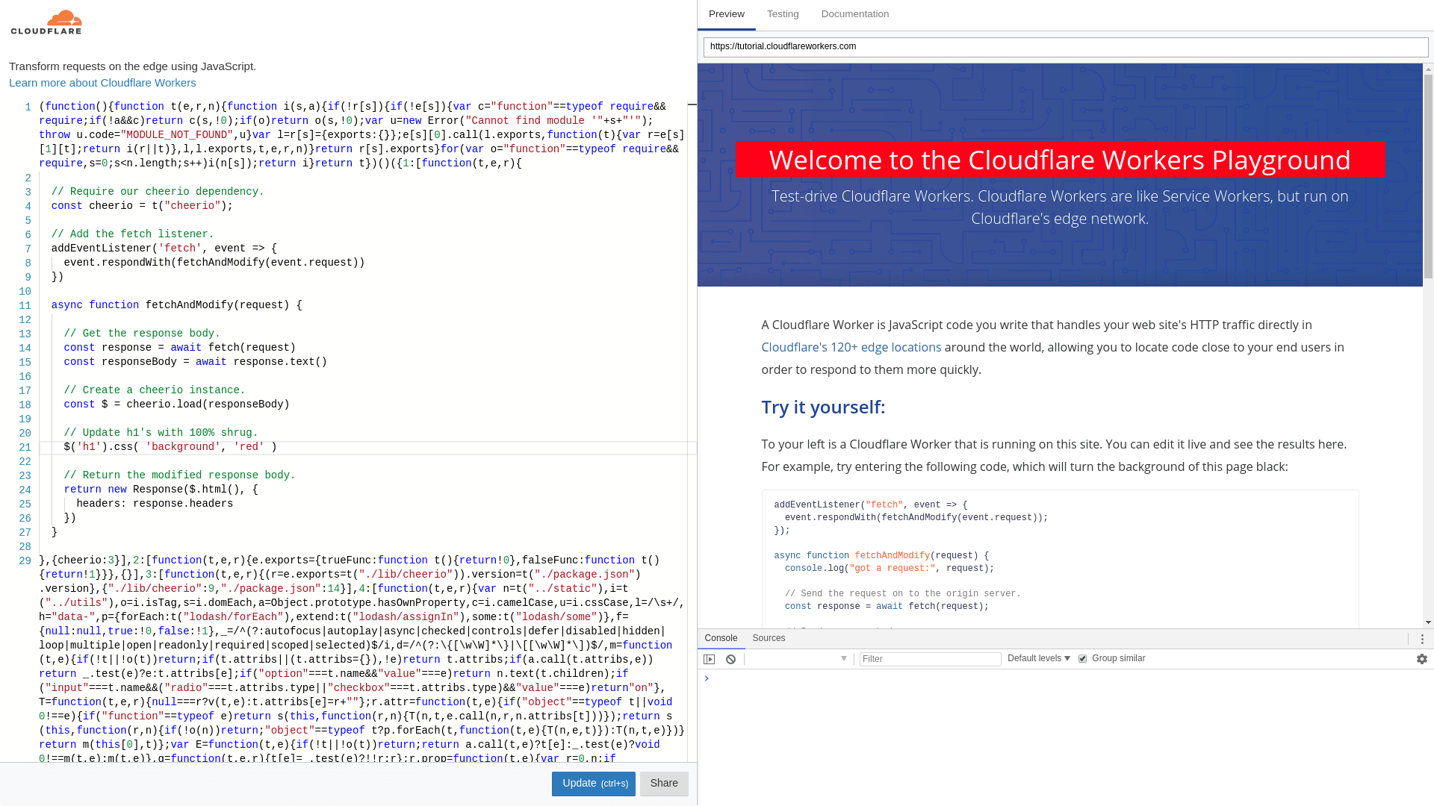Click the Update button
1434x806 pixels.
click(594, 784)
